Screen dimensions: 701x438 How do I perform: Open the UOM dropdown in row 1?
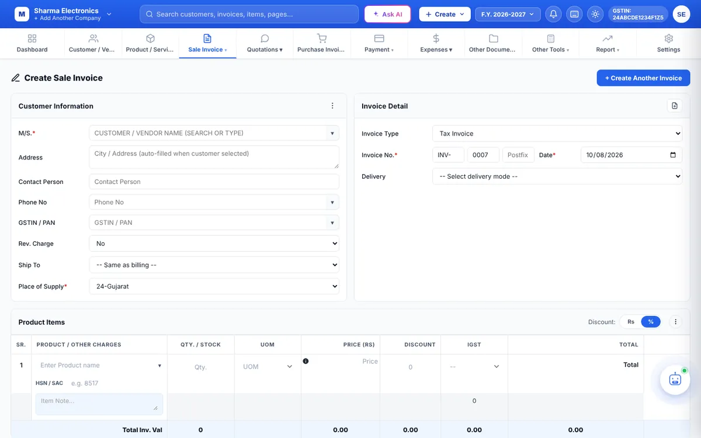click(x=268, y=367)
